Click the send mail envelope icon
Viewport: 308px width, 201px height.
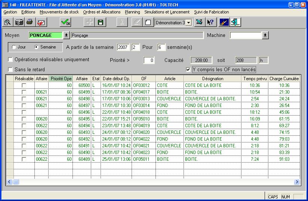pos(41,22)
